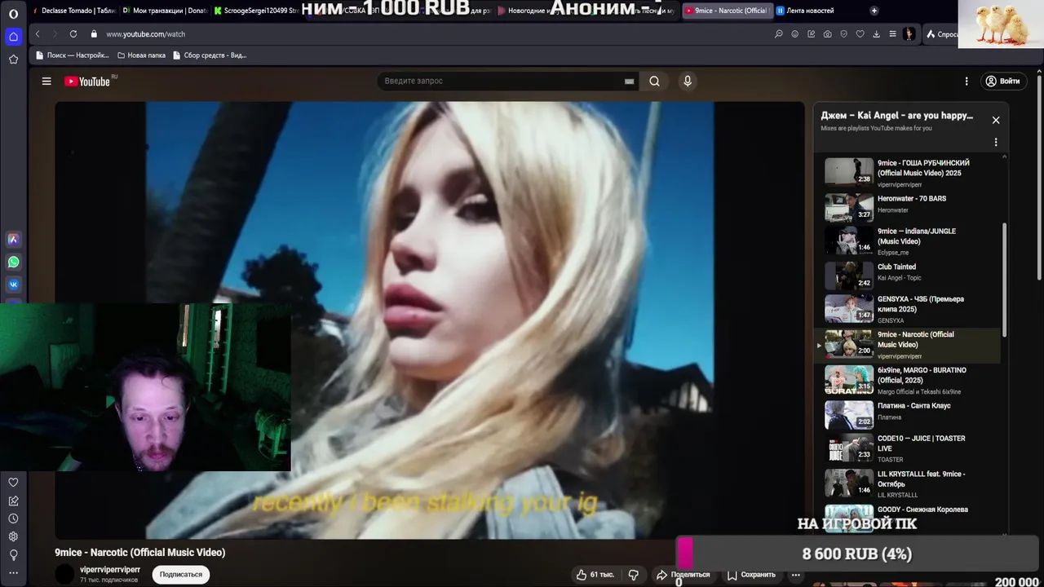
Task: Focus the YouTube search field Введите запрос
Action: [502, 81]
